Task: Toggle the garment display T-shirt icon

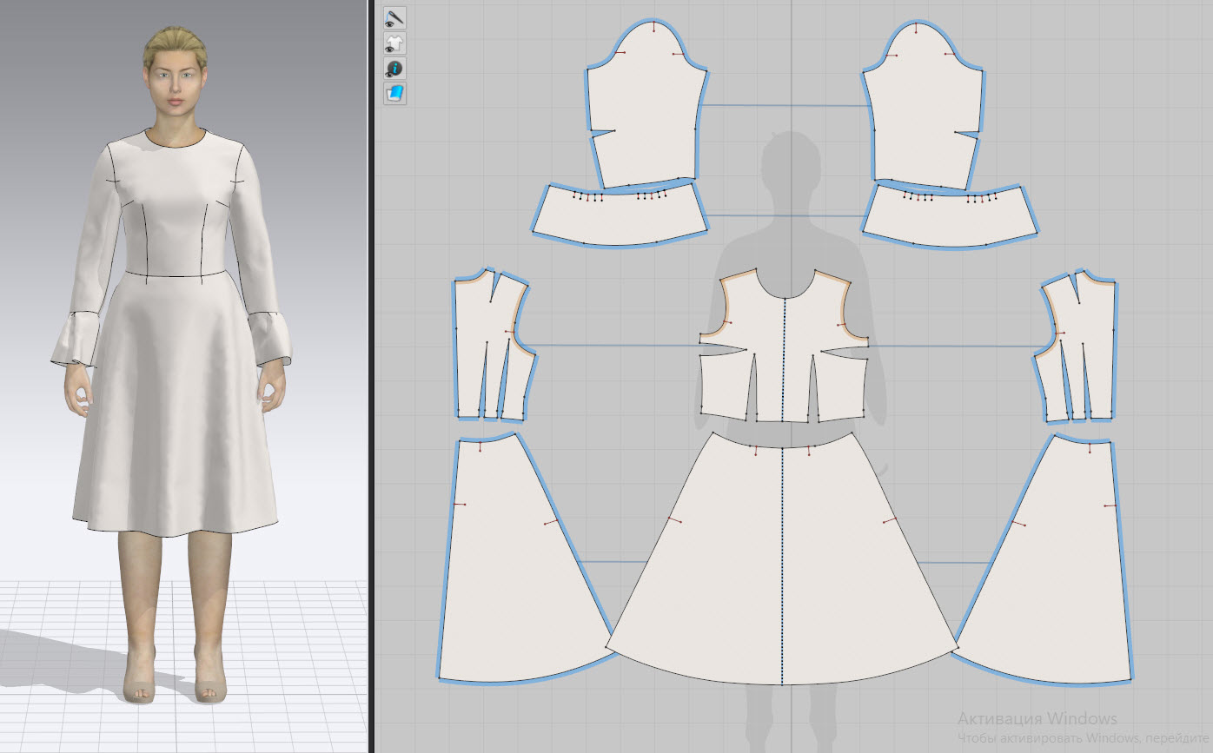Action: click(395, 43)
